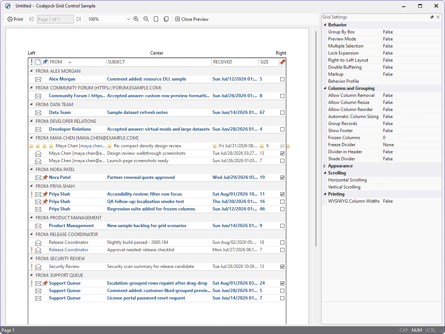
Task: Open the 100% zoom dropdown
Action: pyautogui.click(x=128, y=19)
